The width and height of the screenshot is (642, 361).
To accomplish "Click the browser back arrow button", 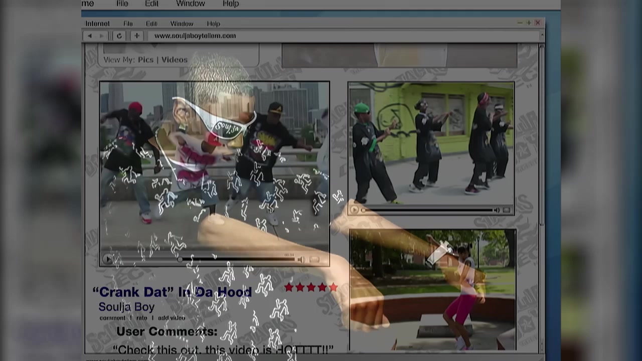I will click(x=90, y=36).
